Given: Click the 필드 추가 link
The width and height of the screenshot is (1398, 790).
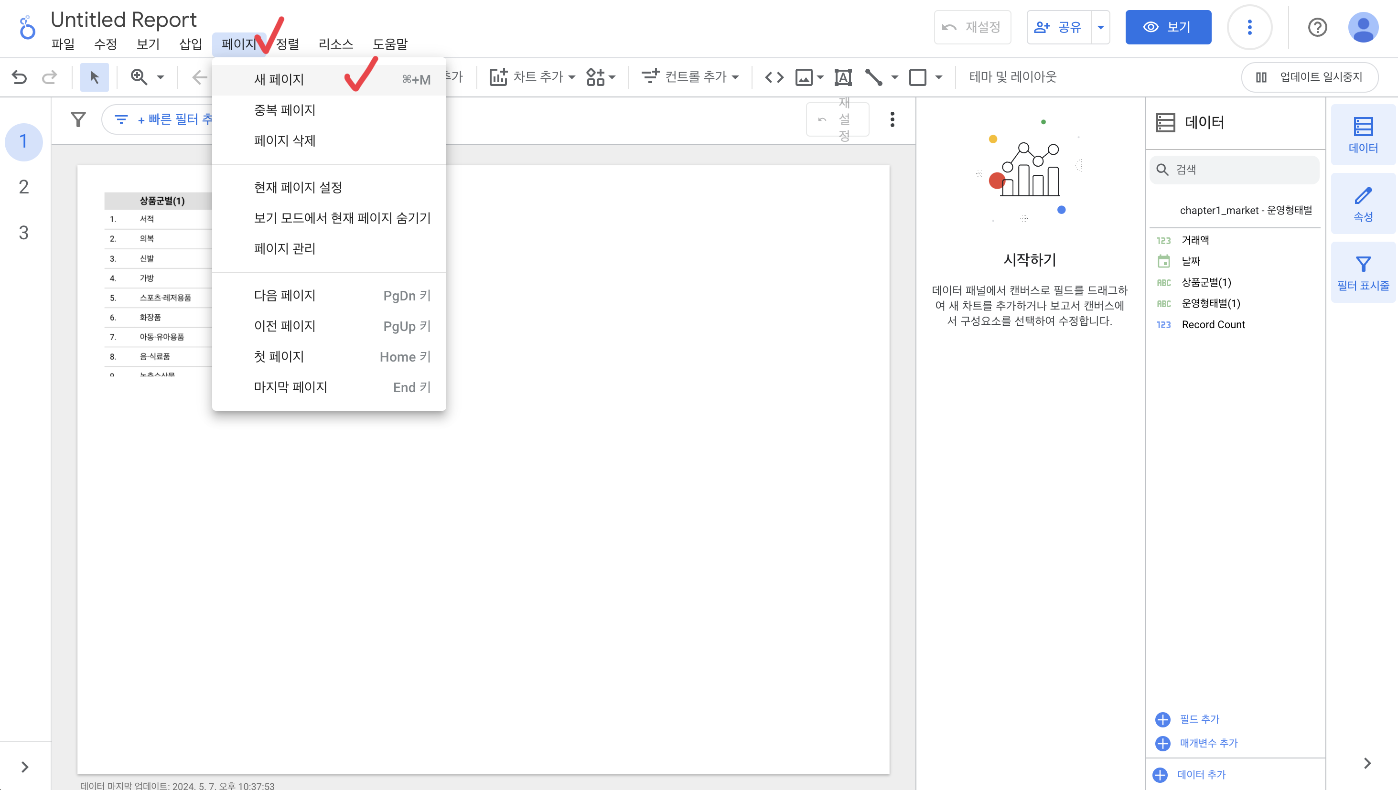Looking at the screenshot, I should 1199,719.
